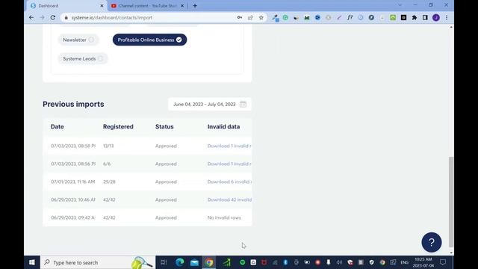The height and width of the screenshot is (269, 478).
Task: Select the 29/28 registered value
Action: [109, 182]
